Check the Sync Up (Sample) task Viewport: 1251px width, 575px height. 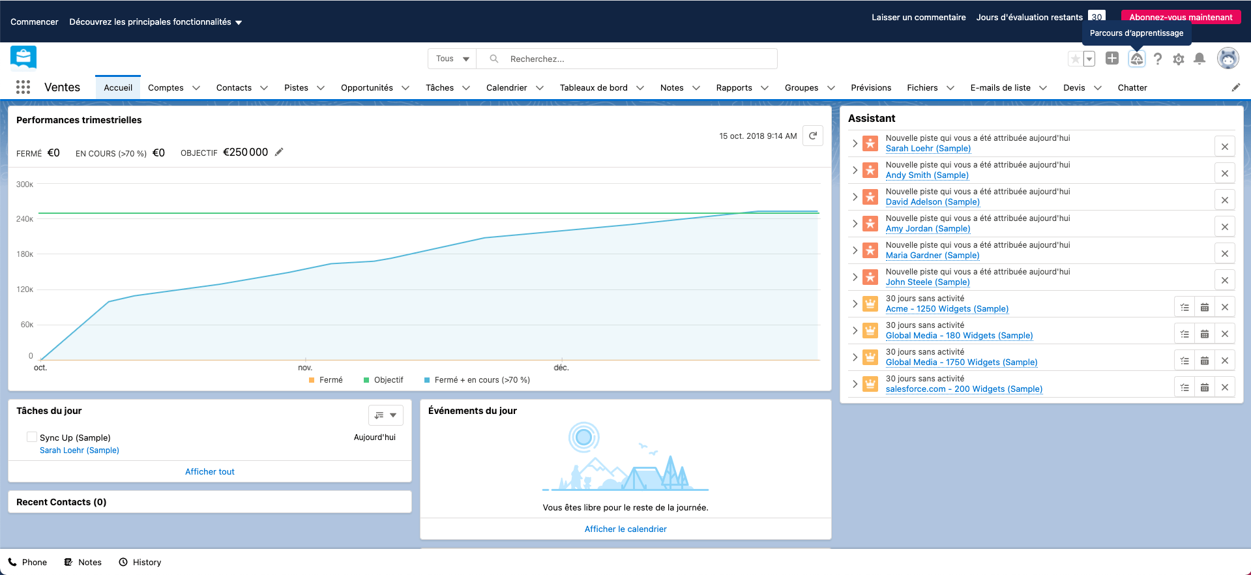tap(32, 437)
